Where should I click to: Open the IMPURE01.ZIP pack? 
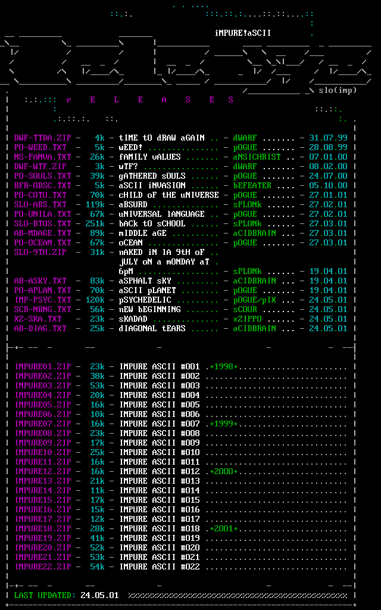42,366
